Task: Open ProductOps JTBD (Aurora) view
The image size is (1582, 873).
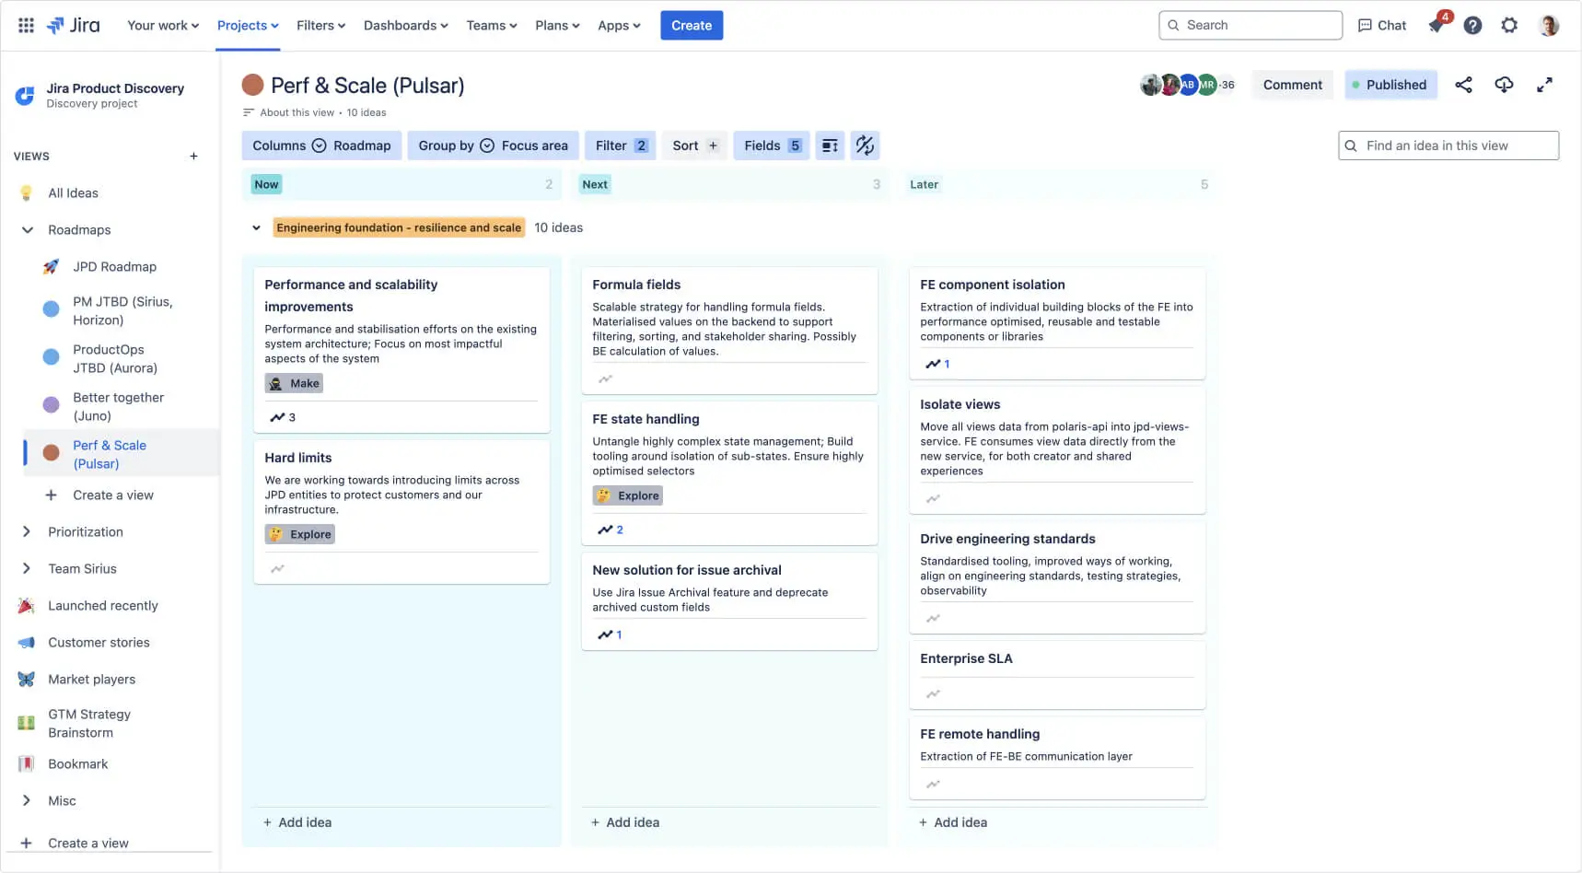Action: click(x=115, y=359)
